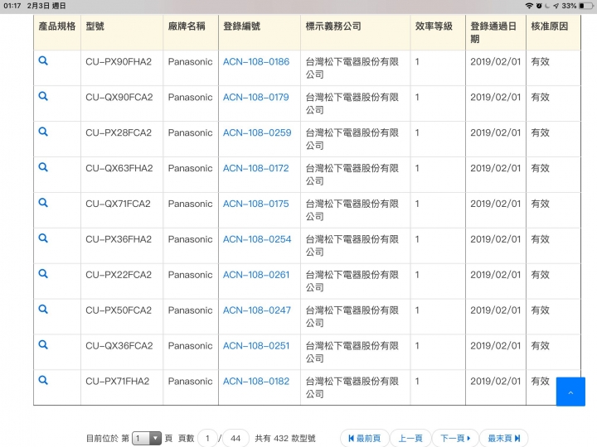Click 有效 status in CU-QX71FCA2 row
Screen dimensions: 597x447
point(541,204)
